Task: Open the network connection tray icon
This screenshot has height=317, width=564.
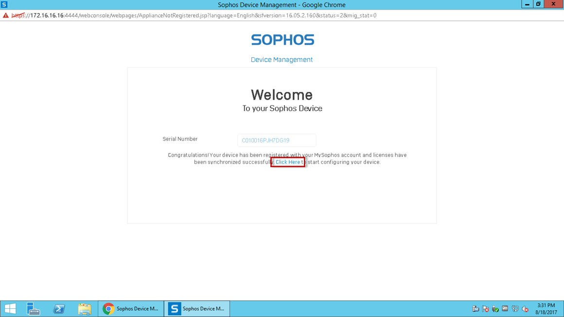Action: click(x=515, y=309)
